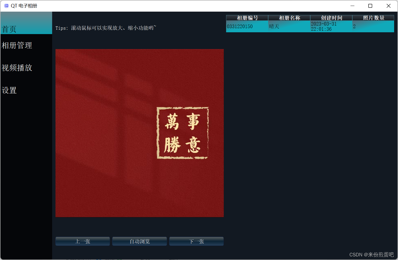Sort albums by 创建时间 column

(331, 18)
